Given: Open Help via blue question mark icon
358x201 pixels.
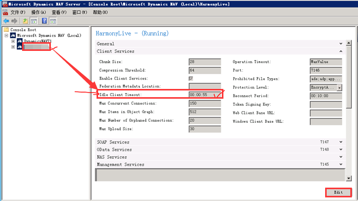Looking at the screenshot, I should coord(45,21).
